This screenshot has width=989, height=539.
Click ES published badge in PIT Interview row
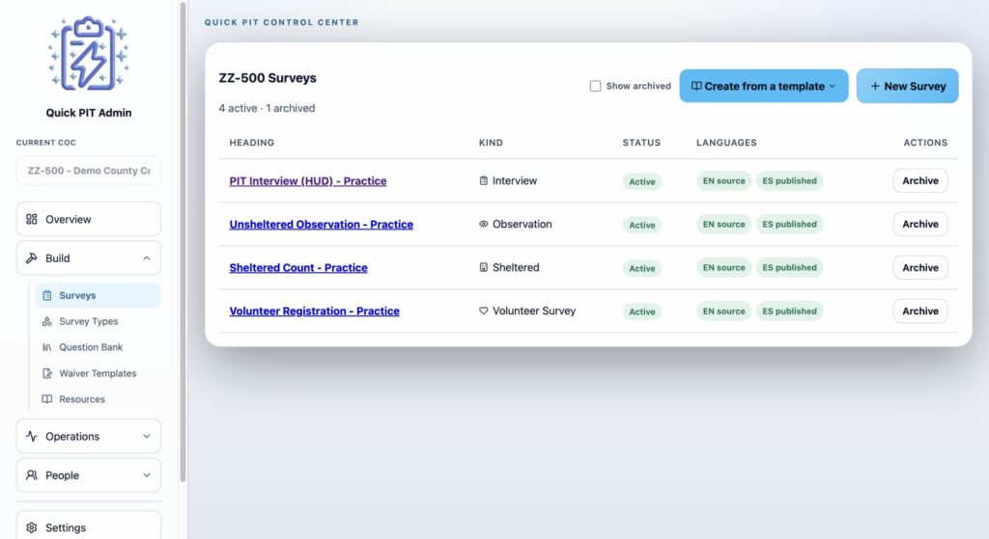(789, 180)
